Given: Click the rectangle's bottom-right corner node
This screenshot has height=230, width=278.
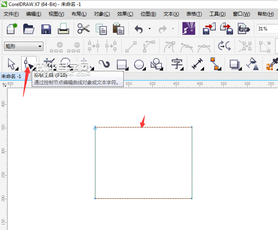Looking at the screenshot, I should (192, 198).
